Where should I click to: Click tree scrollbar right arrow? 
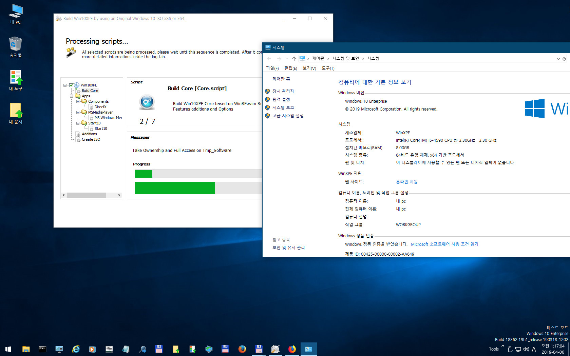[x=119, y=195]
